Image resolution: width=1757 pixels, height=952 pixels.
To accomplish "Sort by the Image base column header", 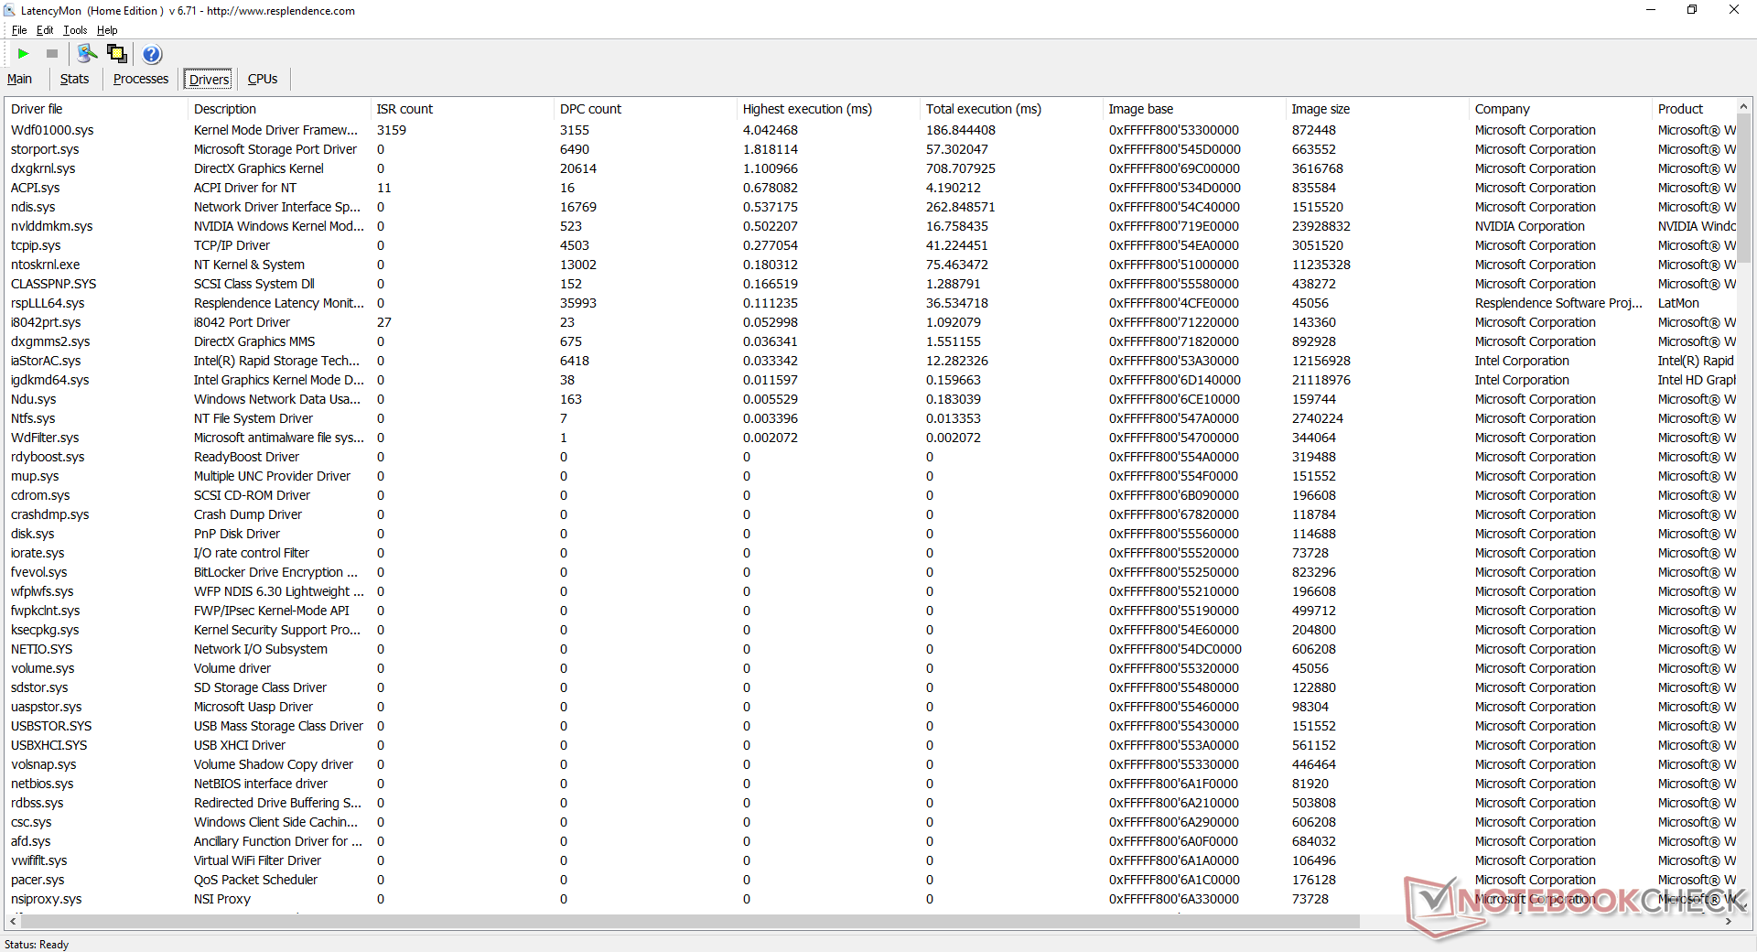I will point(1194,109).
